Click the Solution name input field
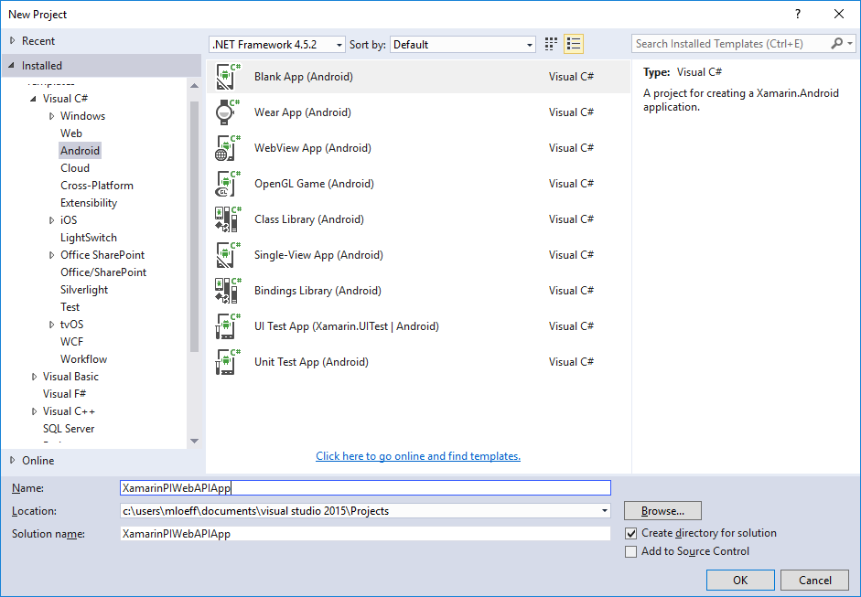Screen dimensions: 861x597 (x=365, y=533)
